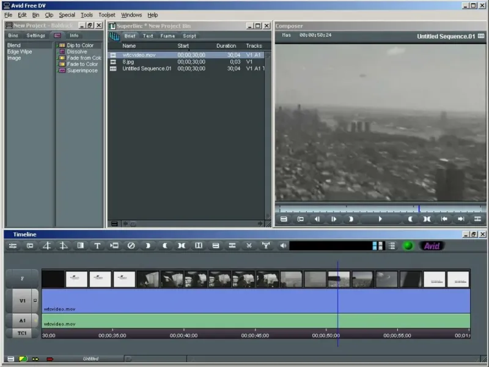Switch to the Frame tab in SuperBin
Image resolution: width=489 pixels, height=367 pixels.
click(x=167, y=36)
